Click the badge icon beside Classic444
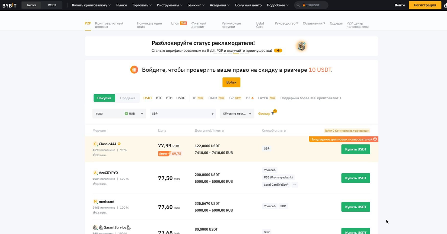 click(119, 144)
